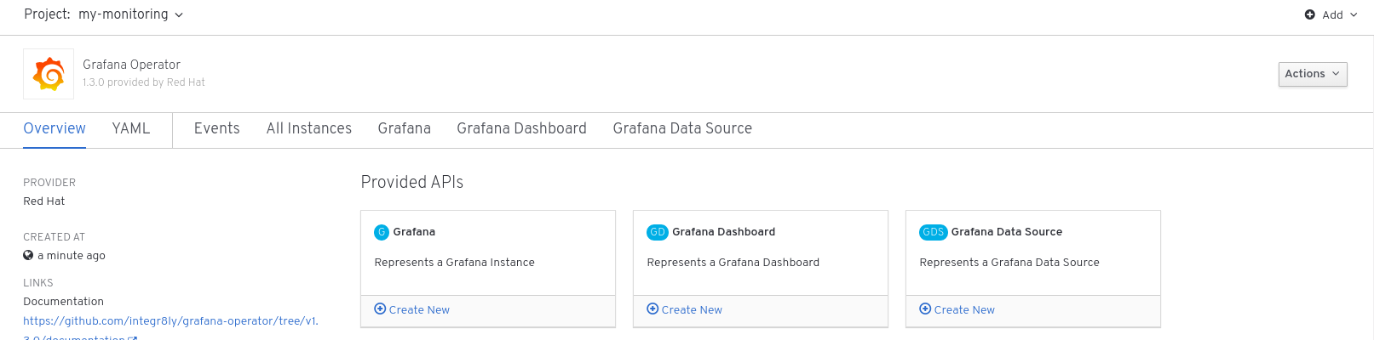Click the GDS badge on Grafana Data Source card
The width and height of the screenshot is (1374, 340).
(934, 232)
